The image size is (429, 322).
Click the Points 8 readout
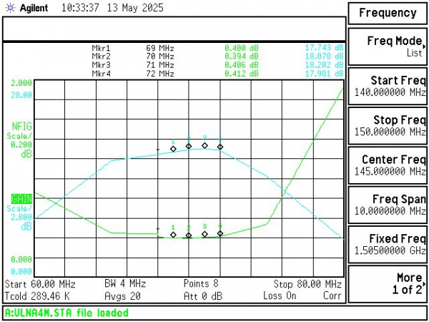201,283
